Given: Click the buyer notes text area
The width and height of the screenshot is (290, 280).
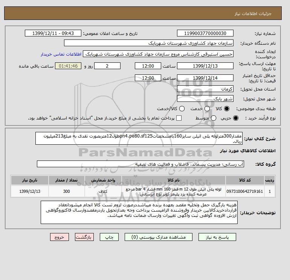Looking at the screenshot, I should [139, 212].
